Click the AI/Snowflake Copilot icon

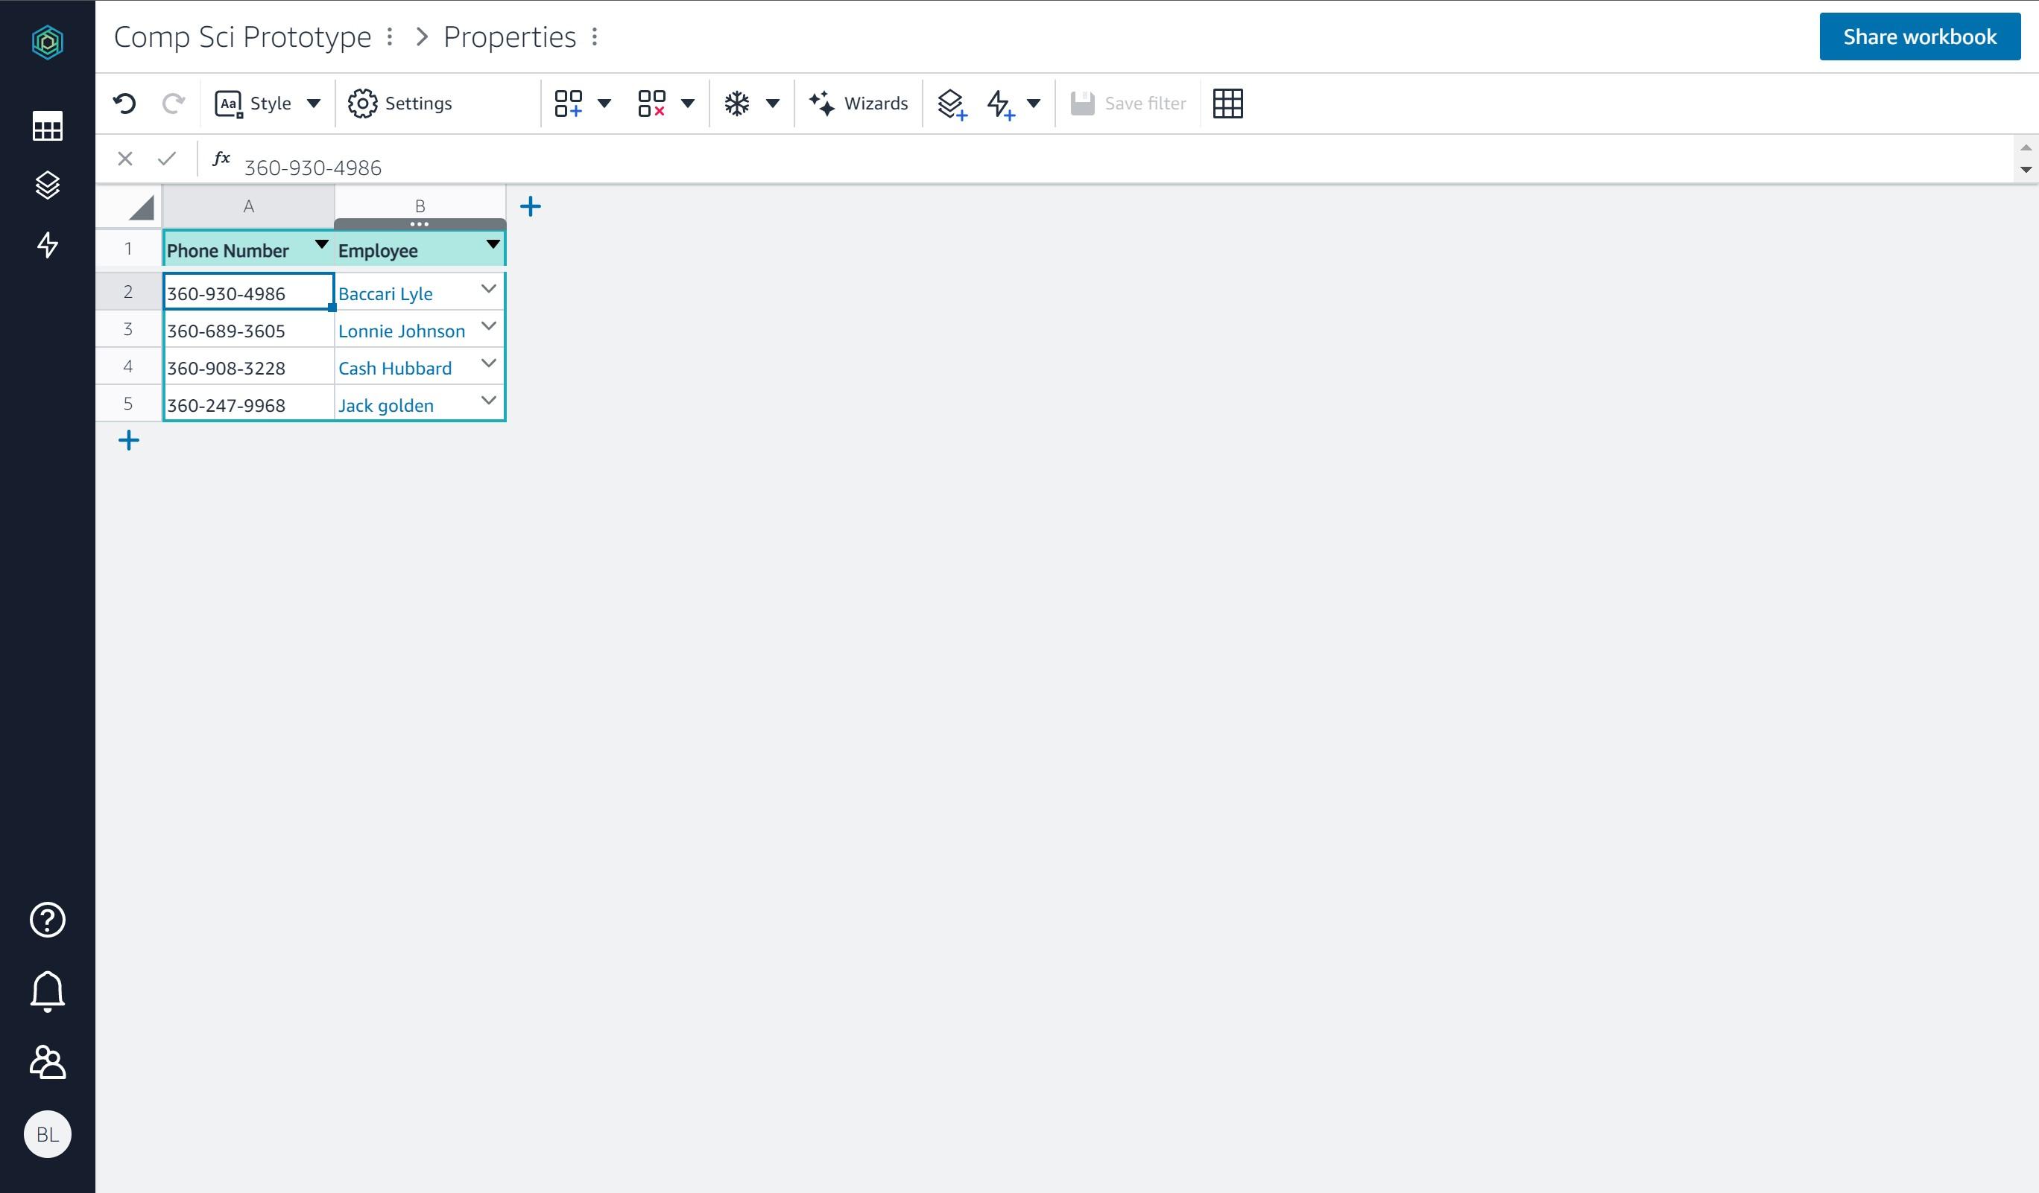pos(736,102)
